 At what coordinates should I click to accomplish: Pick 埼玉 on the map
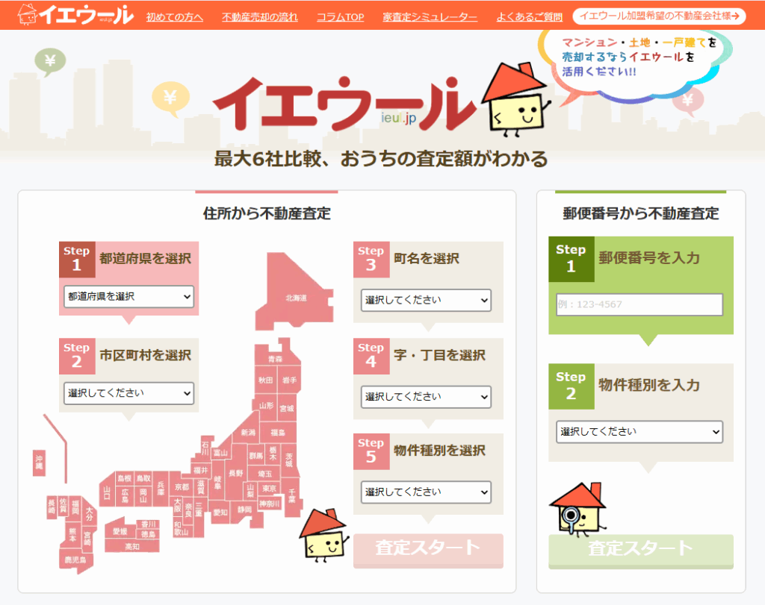(x=265, y=474)
